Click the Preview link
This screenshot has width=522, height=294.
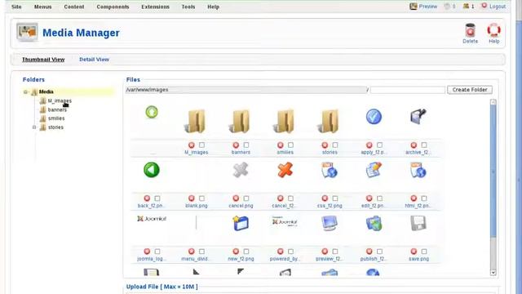(427, 7)
